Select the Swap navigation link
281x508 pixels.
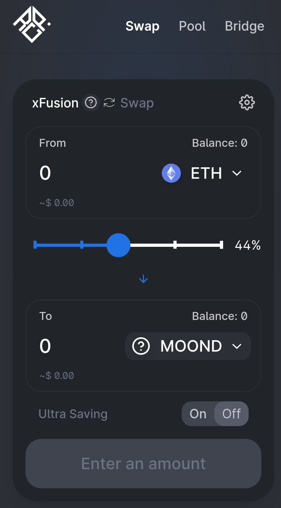pos(142,26)
